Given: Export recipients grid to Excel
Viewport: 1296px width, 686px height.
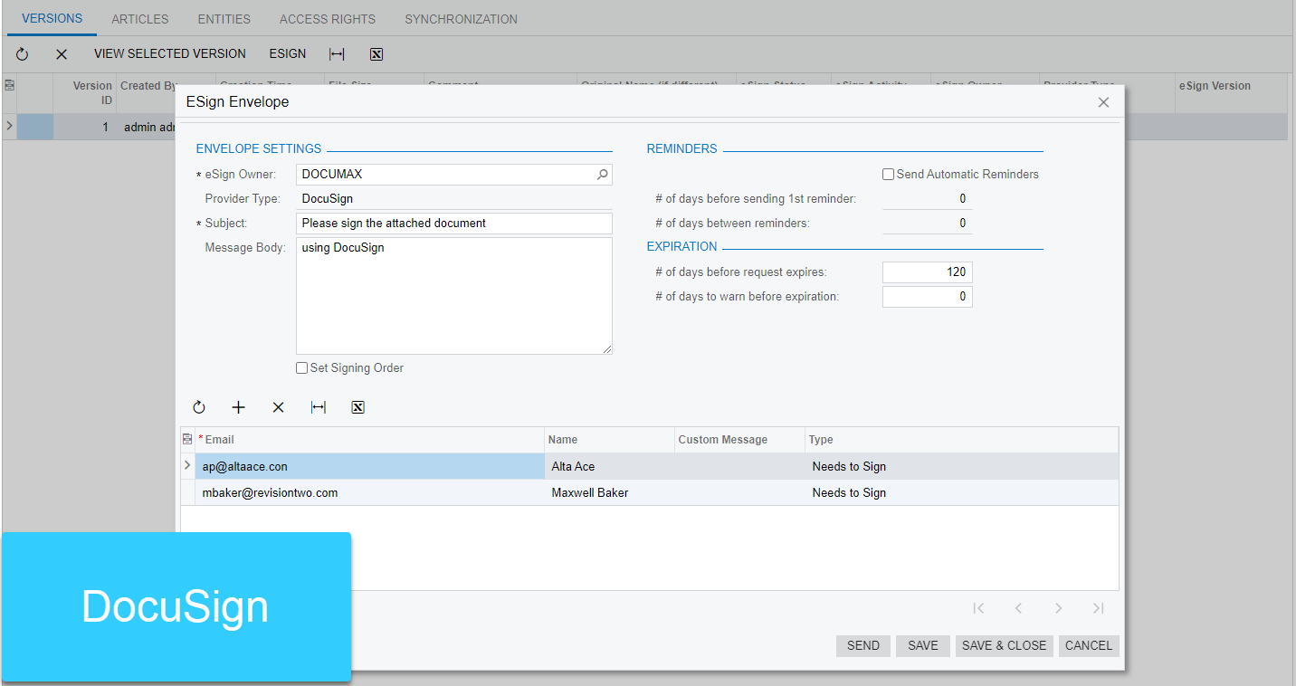Looking at the screenshot, I should [357, 408].
